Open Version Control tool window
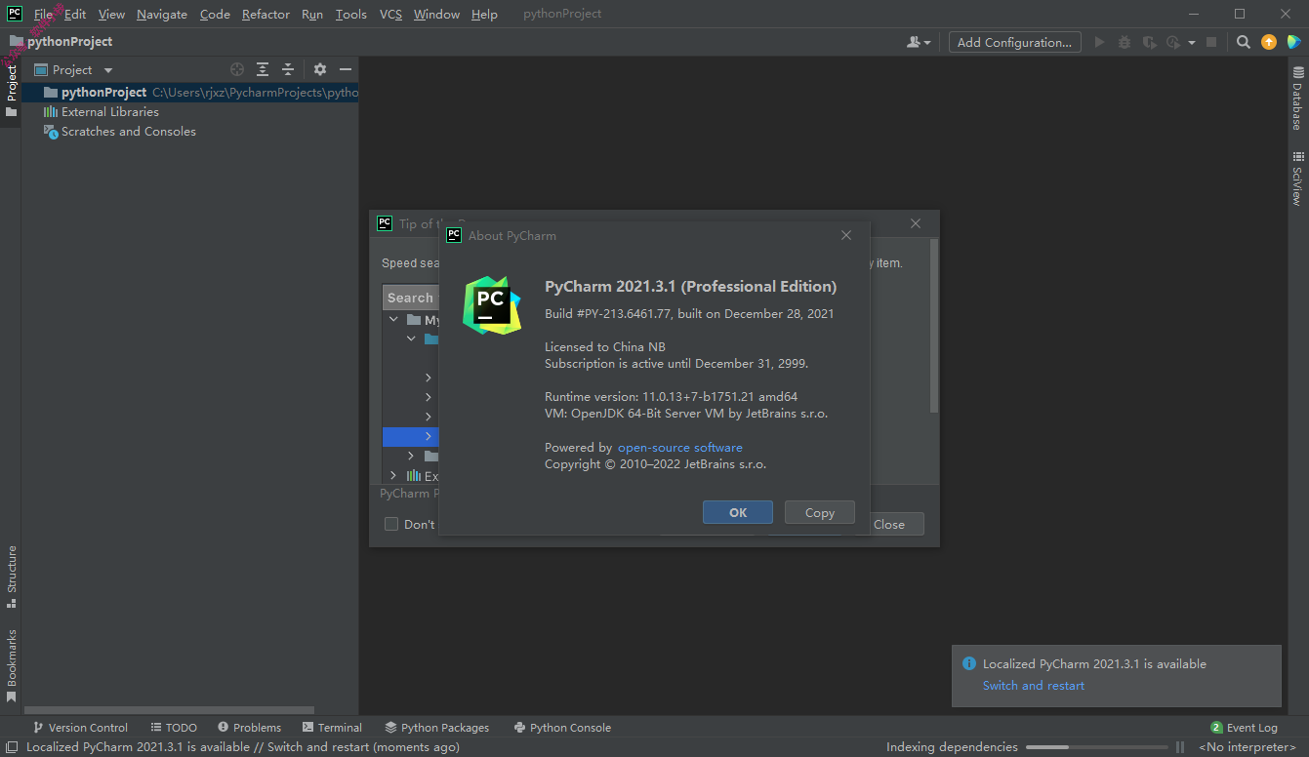 click(80, 727)
